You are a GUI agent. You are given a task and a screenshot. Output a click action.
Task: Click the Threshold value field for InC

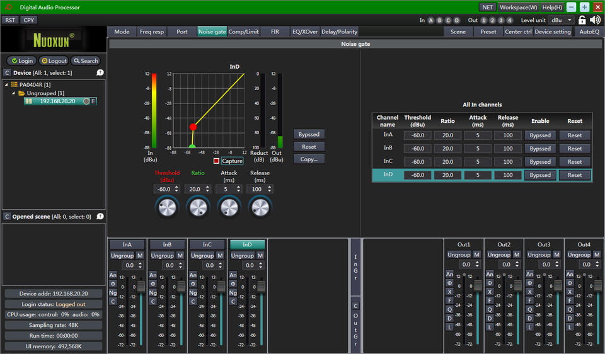[417, 162]
